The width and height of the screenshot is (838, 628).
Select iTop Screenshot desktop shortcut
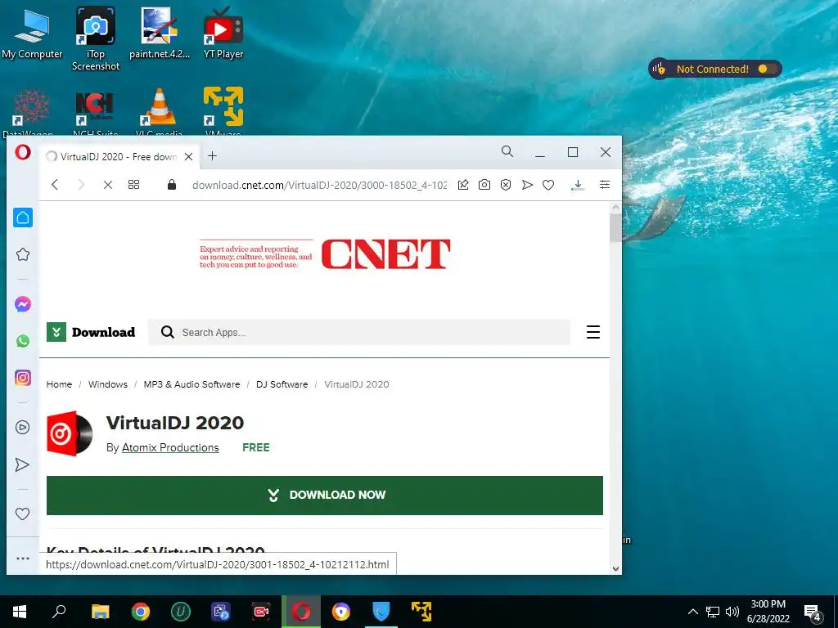96,38
